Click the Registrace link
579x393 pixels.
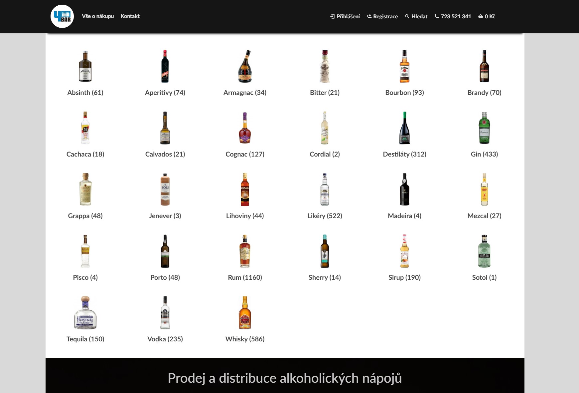382,17
